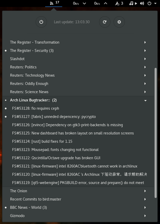Click the RSS feed icon in top bar
160x224 pixels.
tap(52, 3)
